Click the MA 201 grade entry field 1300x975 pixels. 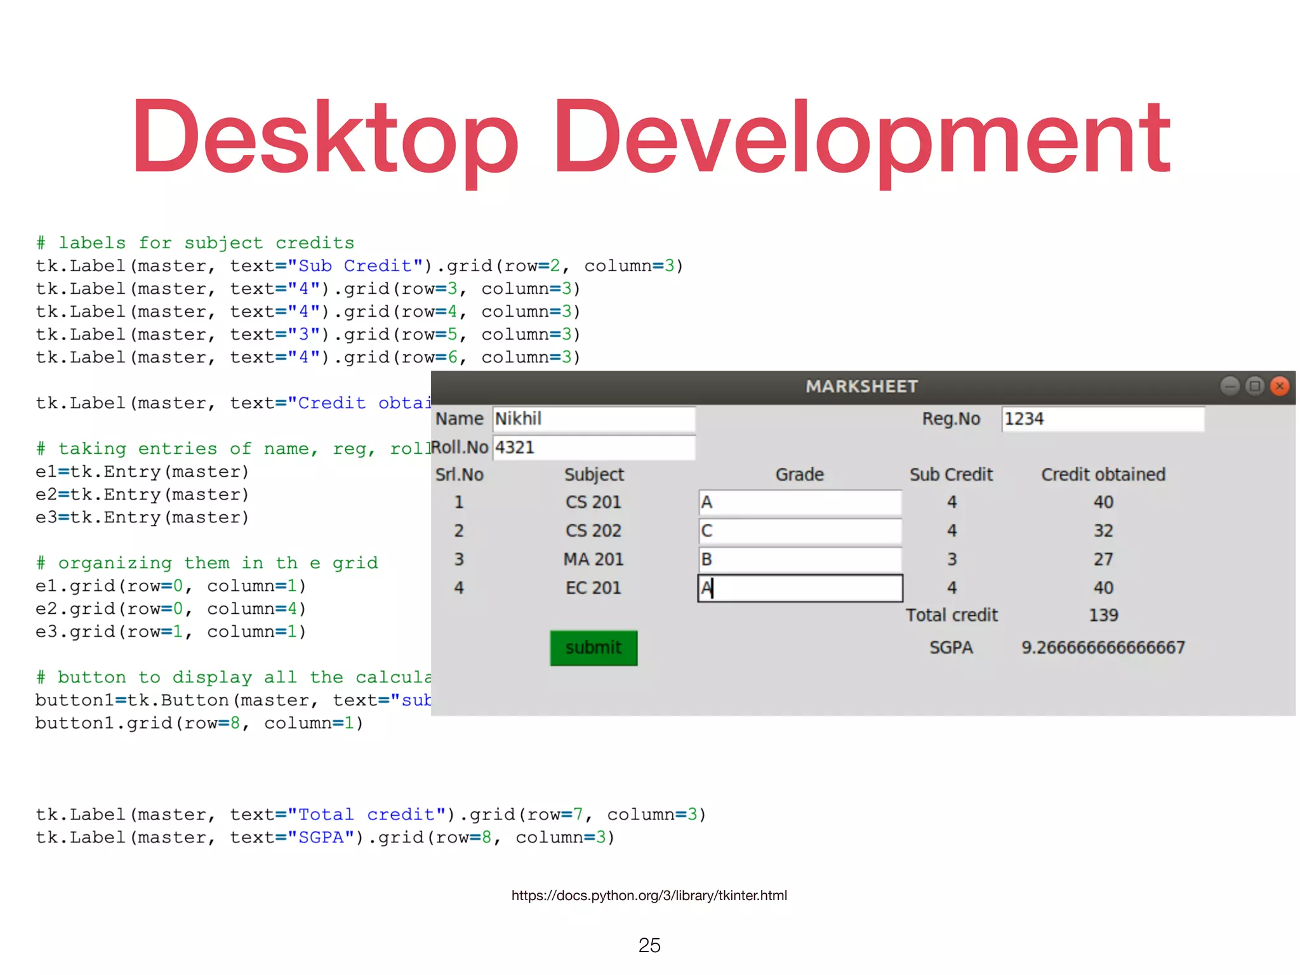pos(800,559)
